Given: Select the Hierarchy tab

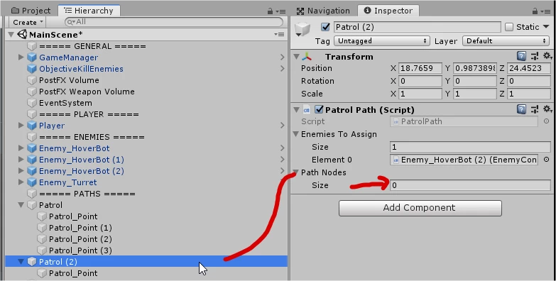Looking at the screenshot, I should 89,11.
